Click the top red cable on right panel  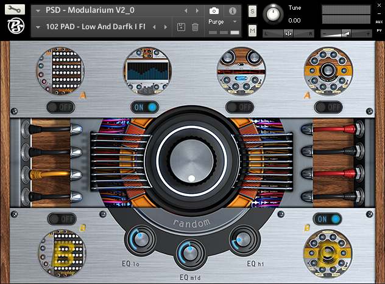tap(333, 129)
